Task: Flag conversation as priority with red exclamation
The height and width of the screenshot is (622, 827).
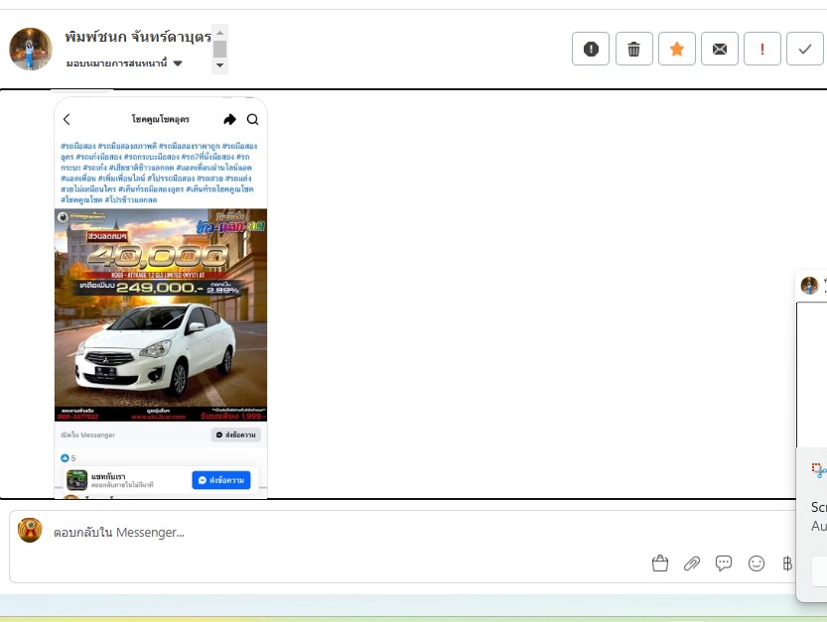Action: tap(762, 49)
